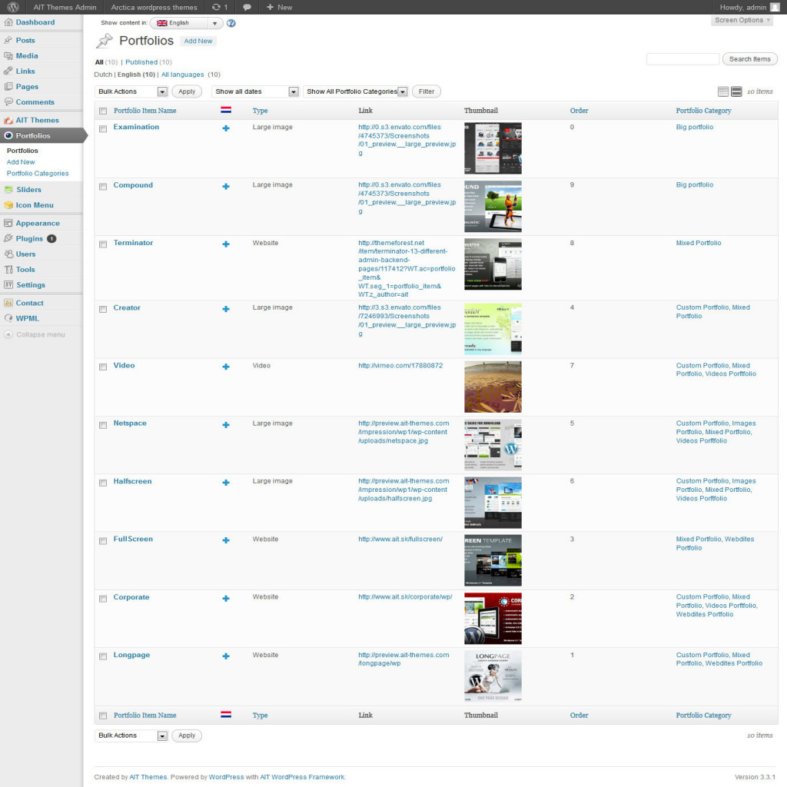This screenshot has height=787, width=787.
Task: Check the Examination row checkbox
Action: [x=103, y=128]
